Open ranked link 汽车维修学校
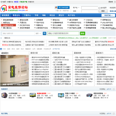Screen dimensions: 116x116 point(108,25)
